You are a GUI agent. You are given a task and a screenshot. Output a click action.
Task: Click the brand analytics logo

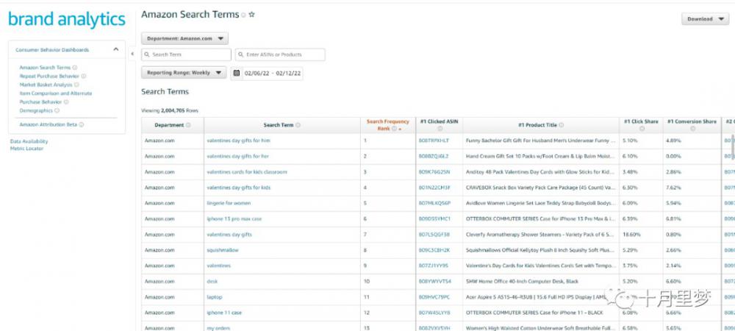click(67, 19)
